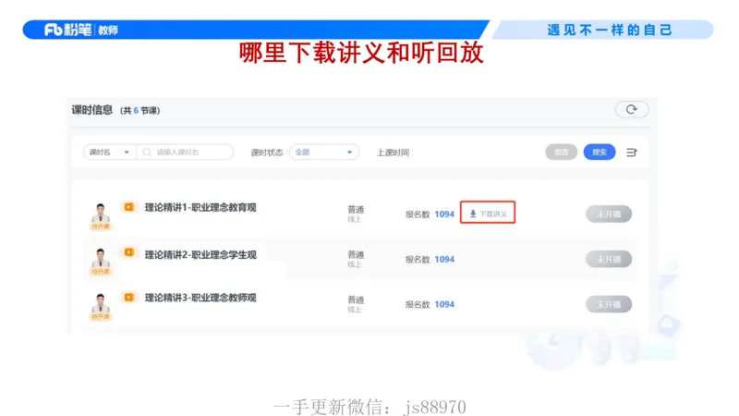Expand the 课时名 filter-type dropdown
The height and width of the screenshot is (416, 739).
click(x=109, y=152)
